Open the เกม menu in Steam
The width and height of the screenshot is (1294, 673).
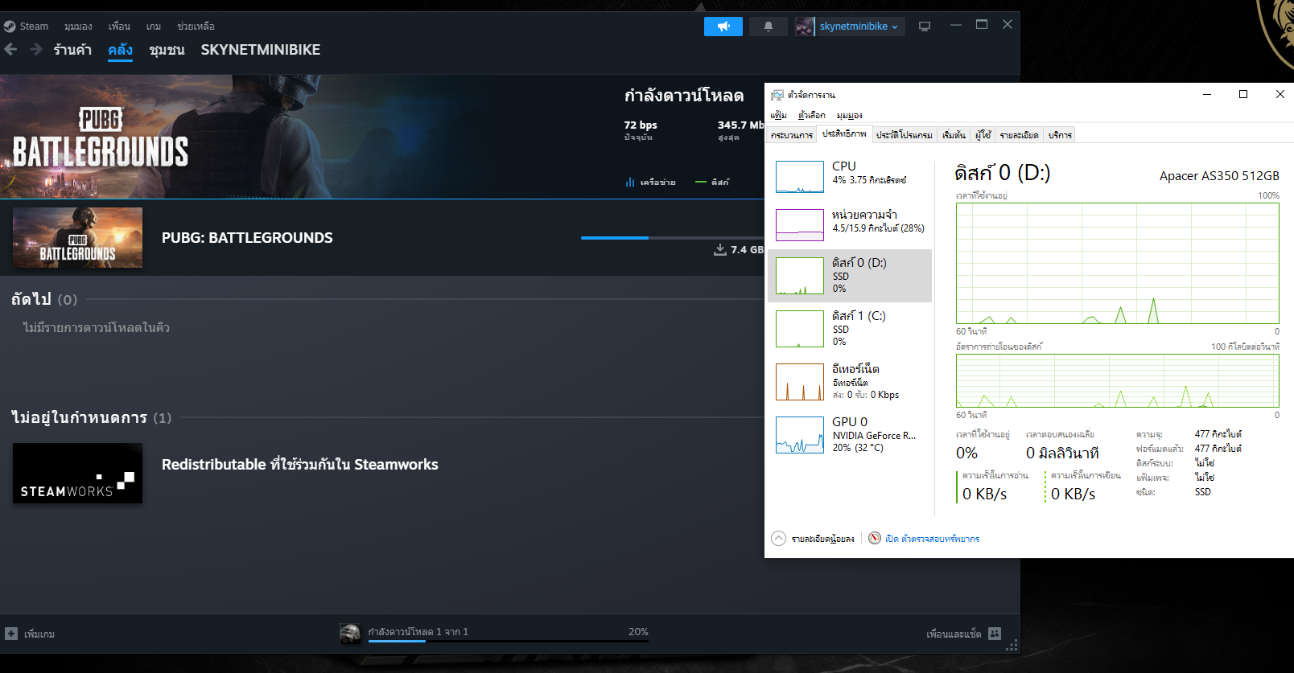click(x=154, y=27)
